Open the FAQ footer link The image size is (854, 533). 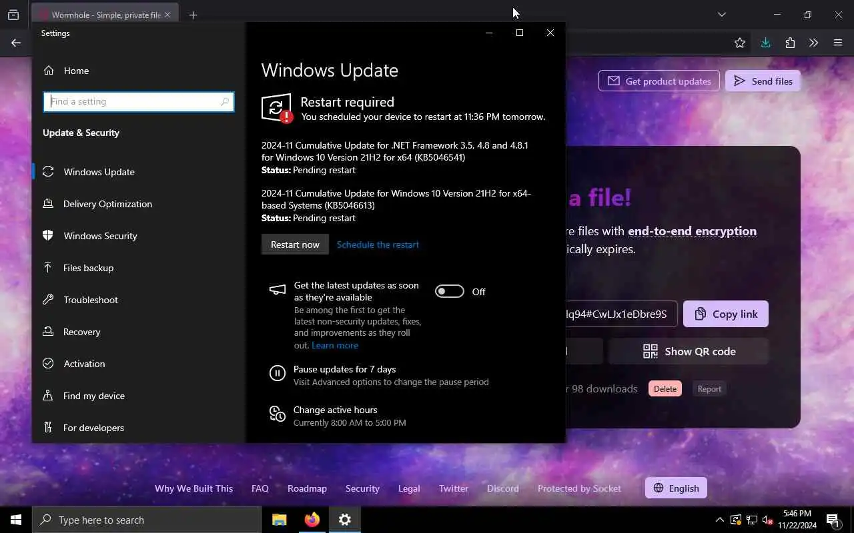pos(260,488)
